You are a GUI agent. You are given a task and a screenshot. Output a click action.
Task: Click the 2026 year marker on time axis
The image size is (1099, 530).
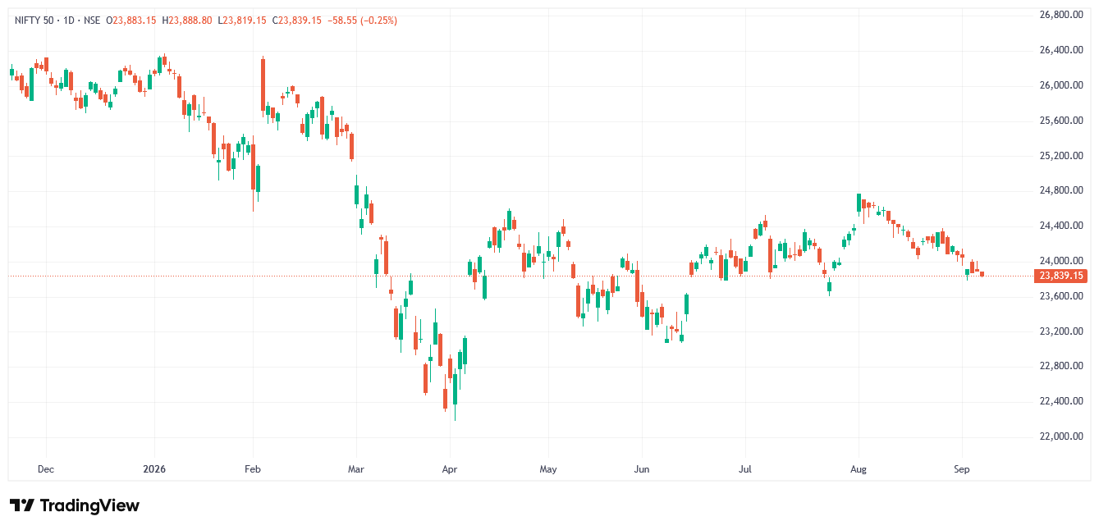pyautogui.click(x=154, y=469)
